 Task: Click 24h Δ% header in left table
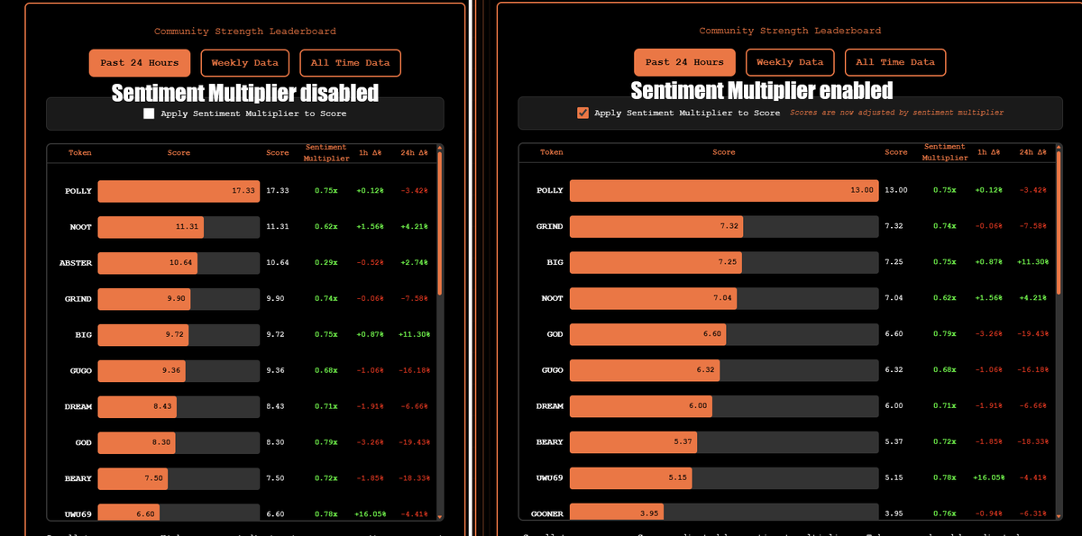(416, 153)
